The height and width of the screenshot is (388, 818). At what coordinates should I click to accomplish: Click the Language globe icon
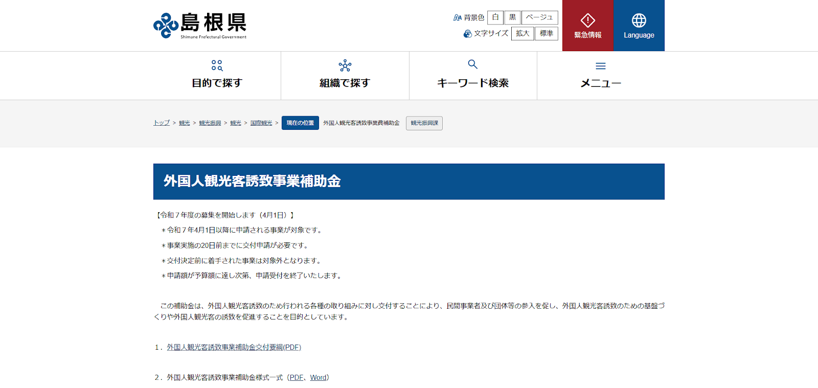coord(639,20)
